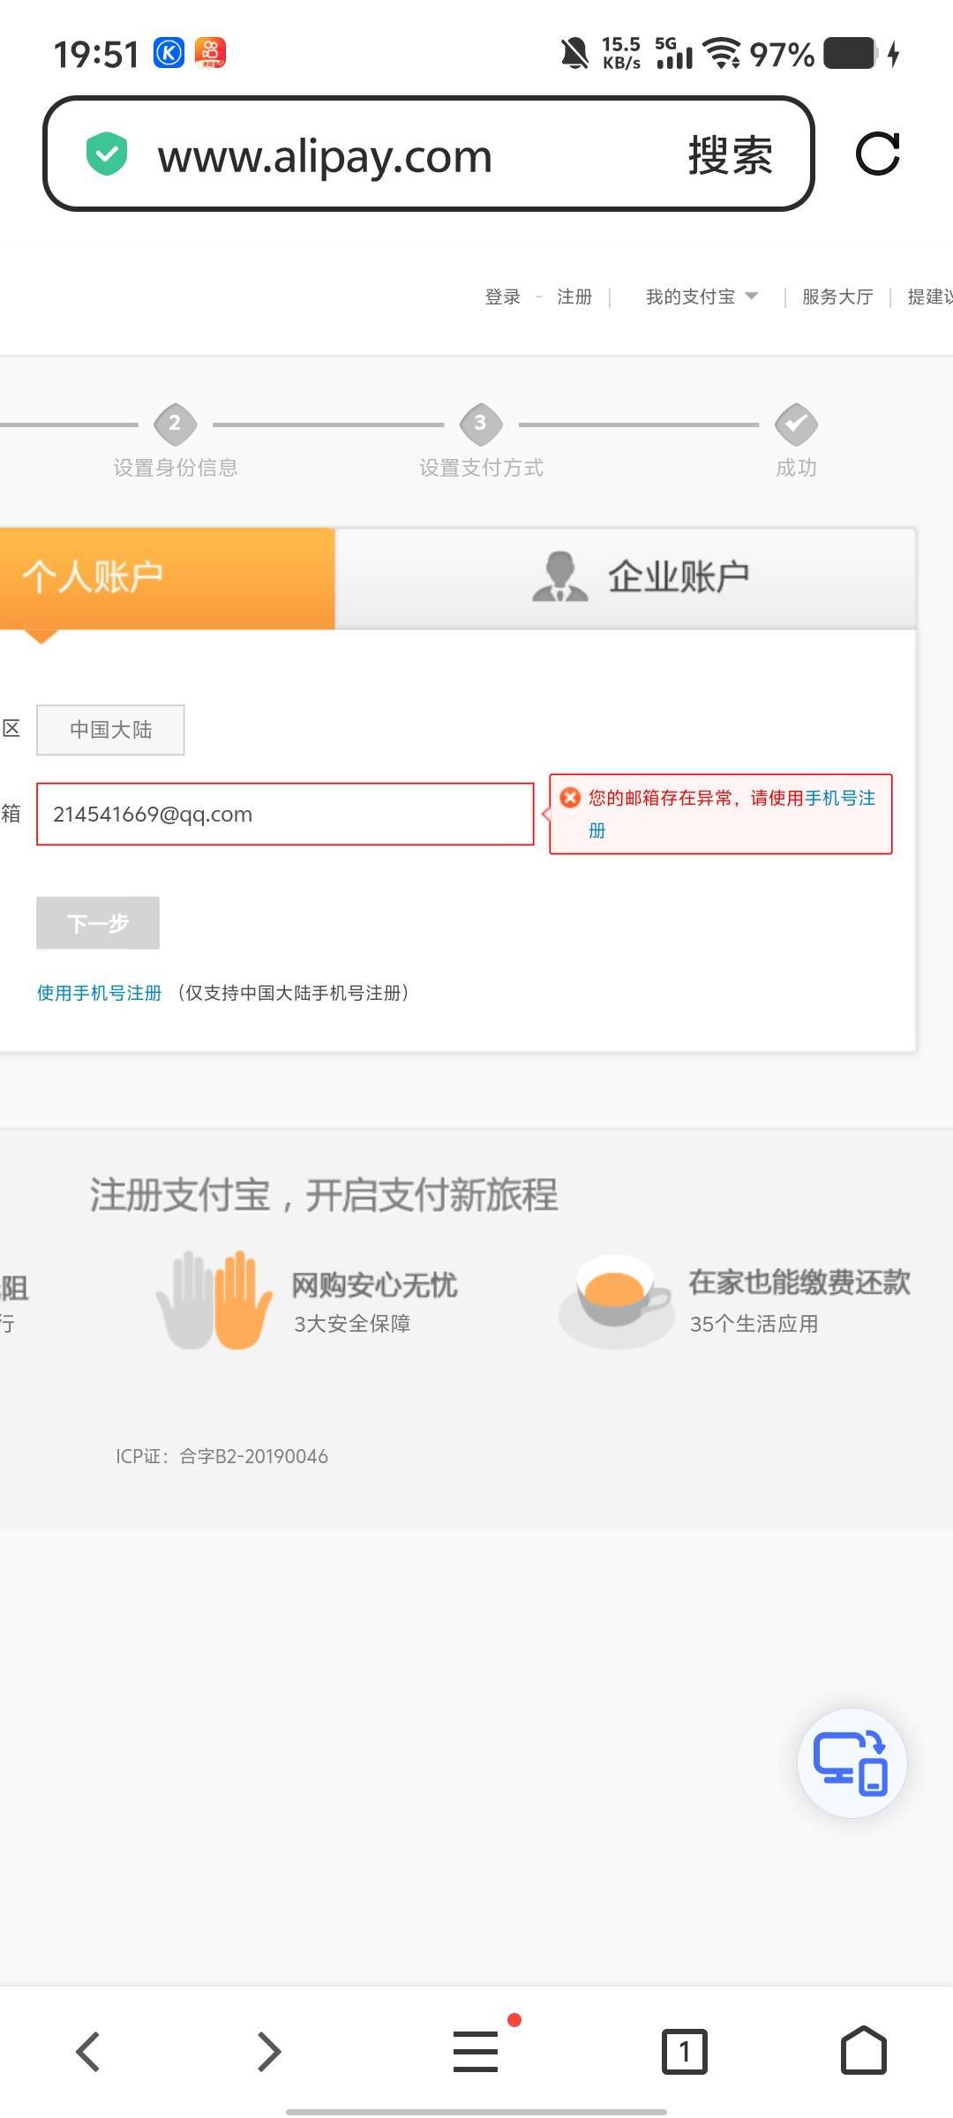
Task: Tap the red error X icon
Action: [x=570, y=798]
